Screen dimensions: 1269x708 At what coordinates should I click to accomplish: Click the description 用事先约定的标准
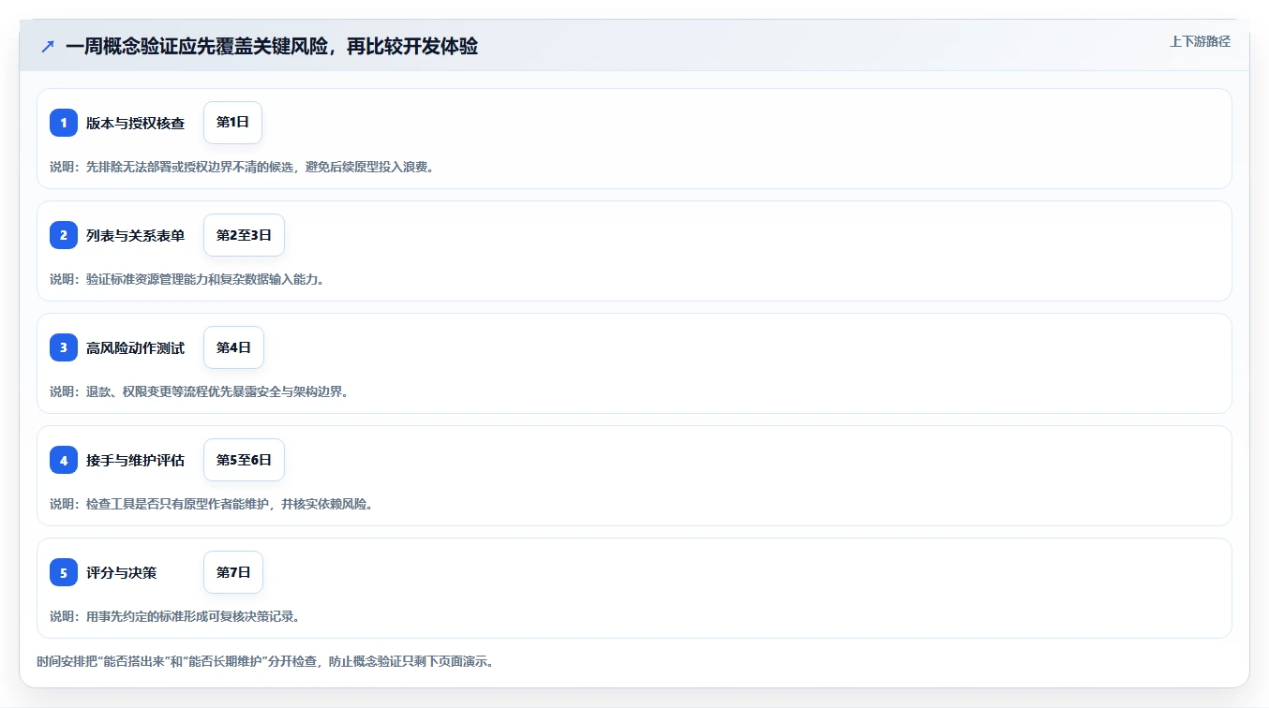coord(174,616)
